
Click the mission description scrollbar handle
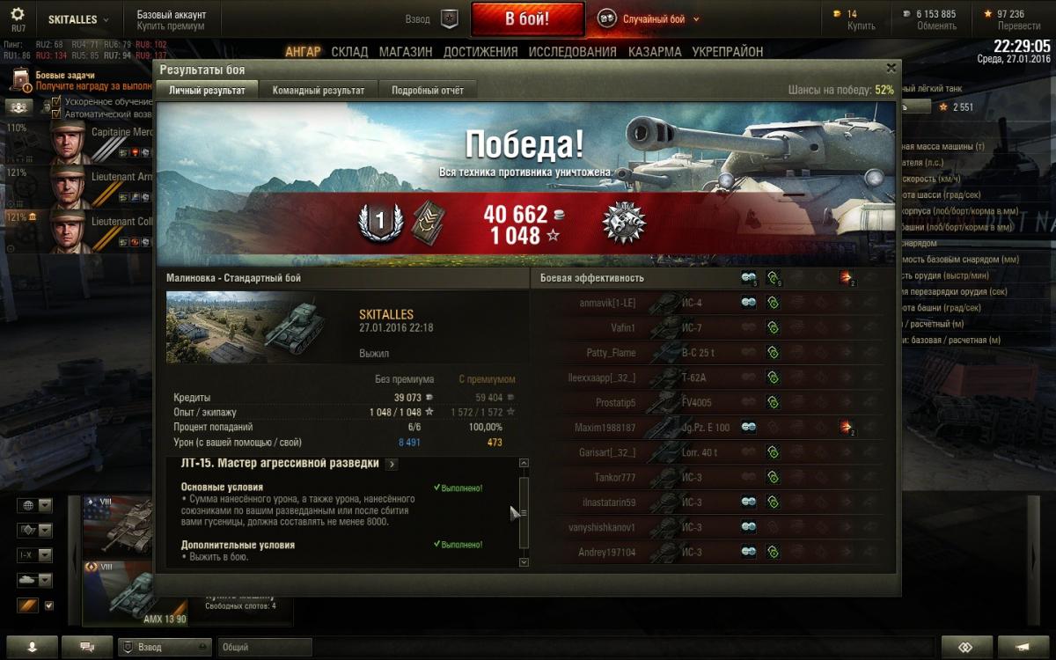coord(524,512)
